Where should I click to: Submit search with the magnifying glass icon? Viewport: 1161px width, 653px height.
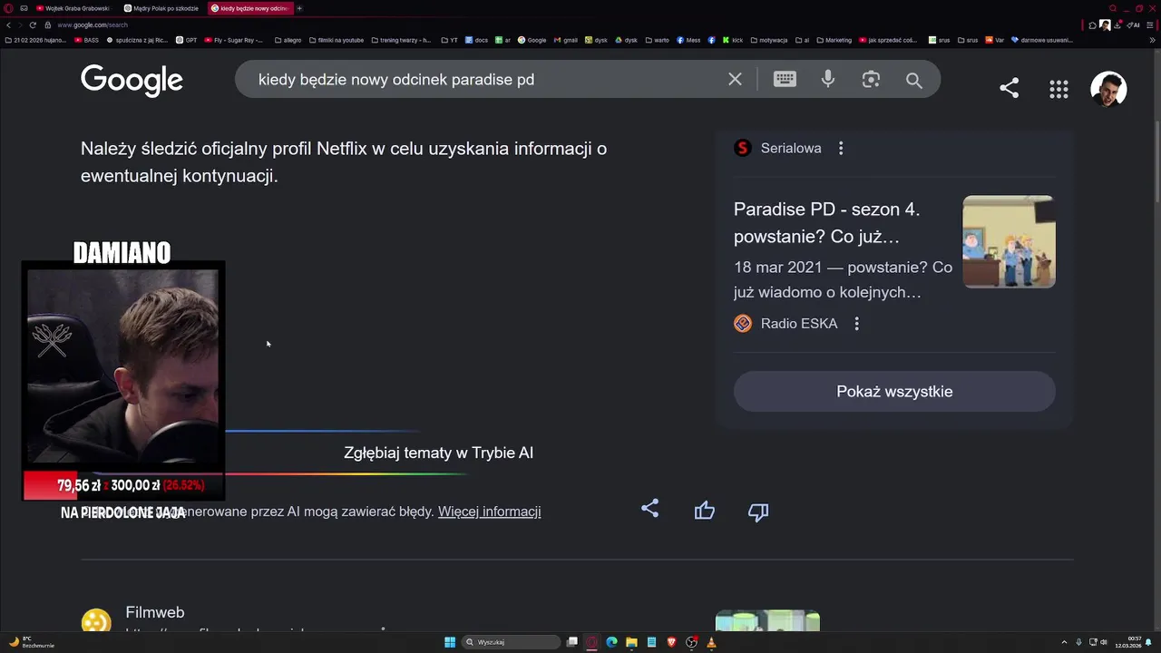pos(914,81)
